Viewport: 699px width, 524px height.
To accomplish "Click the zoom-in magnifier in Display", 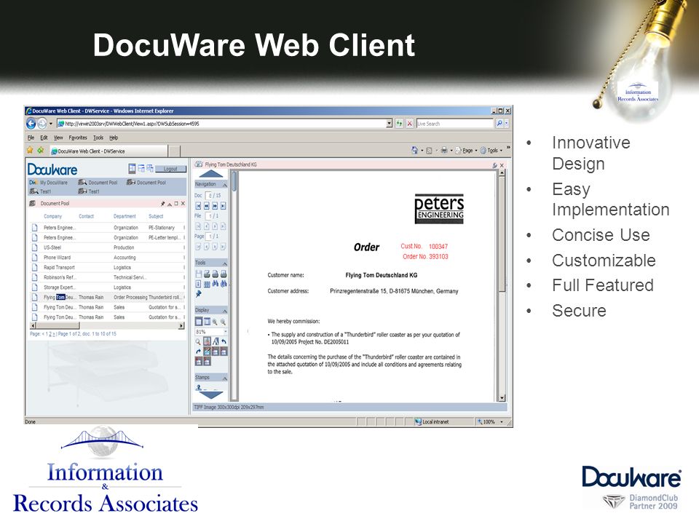I will pos(215,322).
